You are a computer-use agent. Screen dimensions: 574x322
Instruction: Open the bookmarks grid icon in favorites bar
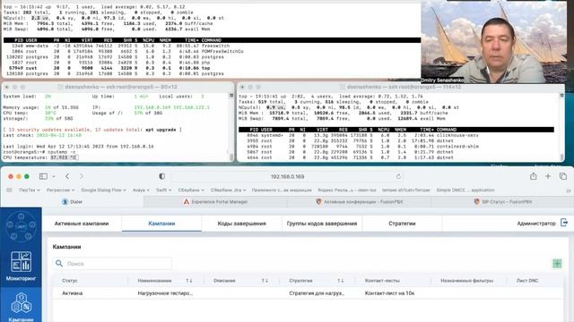pyautogui.click(x=9, y=191)
